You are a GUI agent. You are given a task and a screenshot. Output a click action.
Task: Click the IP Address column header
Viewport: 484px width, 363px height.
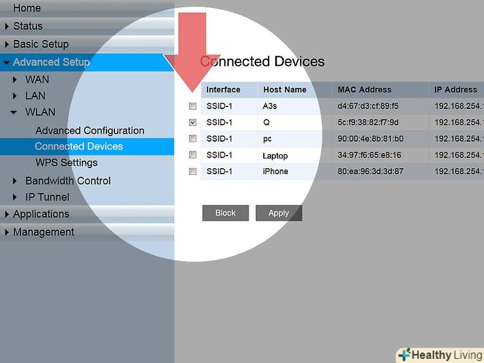455,90
